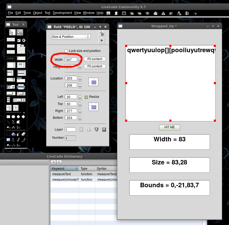This screenshot has width=229, height=225.
Task: Open inspector play arrow menu button
Action: pos(102,41)
